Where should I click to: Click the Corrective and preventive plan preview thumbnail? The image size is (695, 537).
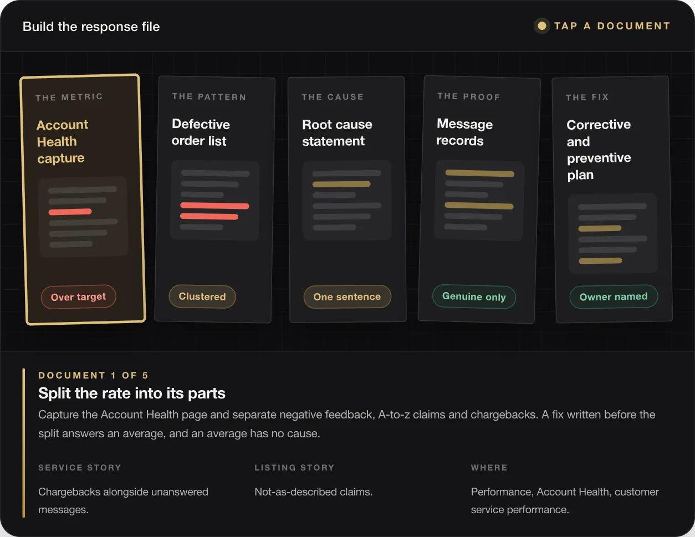[612, 233]
